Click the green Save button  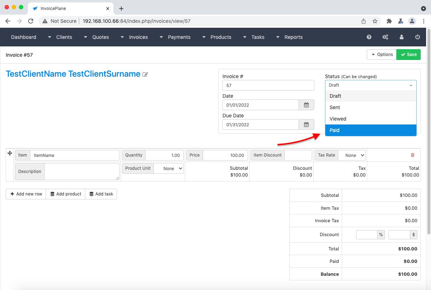coord(409,55)
